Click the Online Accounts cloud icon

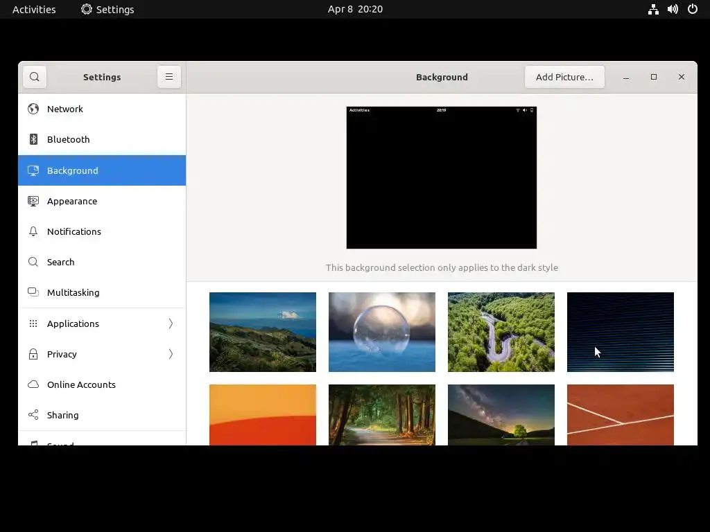point(33,384)
